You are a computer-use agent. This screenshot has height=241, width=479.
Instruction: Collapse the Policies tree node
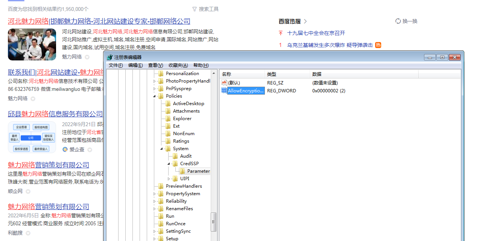click(x=155, y=96)
